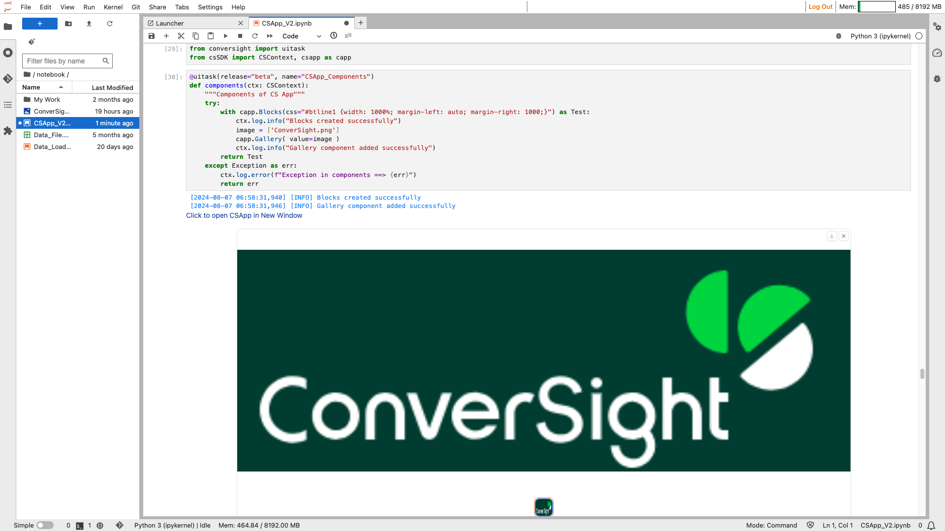Open running terminals and kernels sidebar
This screenshot has height=531, width=945.
[x=8, y=53]
